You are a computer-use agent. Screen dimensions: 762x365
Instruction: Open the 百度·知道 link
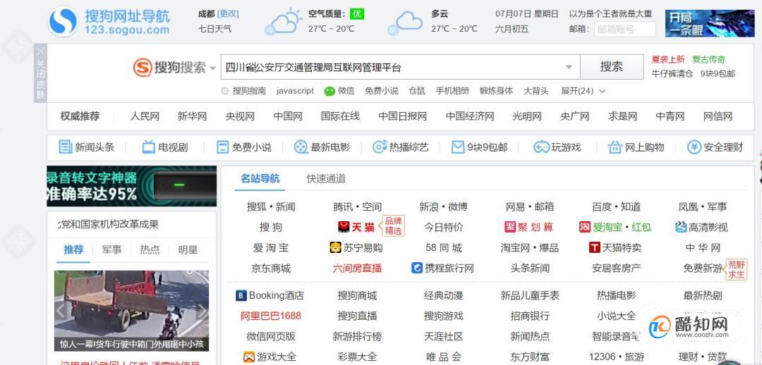coord(616,206)
